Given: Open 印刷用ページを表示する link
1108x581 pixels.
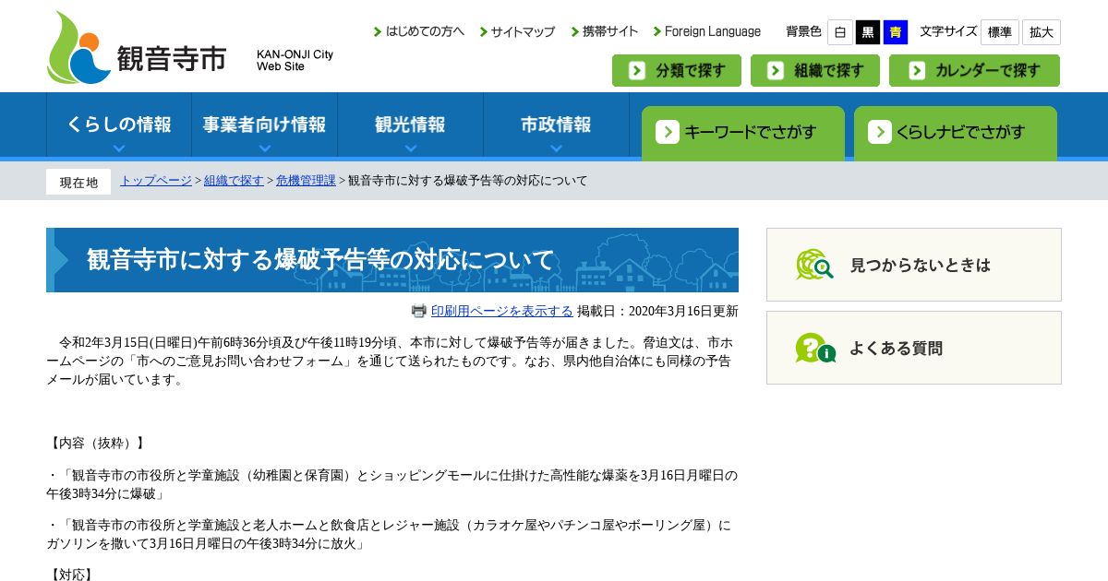Looking at the screenshot, I should pyautogui.click(x=502, y=311).
